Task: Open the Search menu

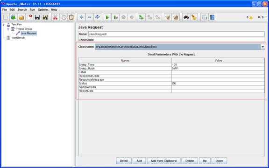Action: click(22, 10)
